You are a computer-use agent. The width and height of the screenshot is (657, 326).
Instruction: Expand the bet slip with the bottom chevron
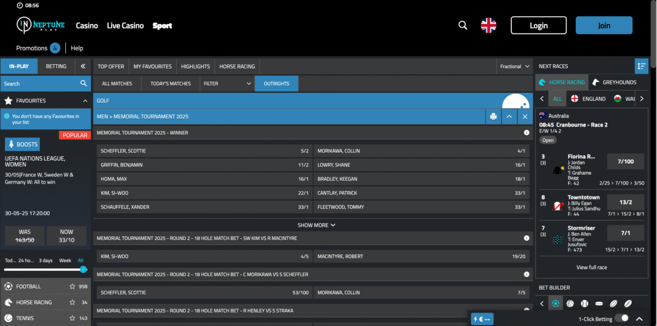pos(639,319)
